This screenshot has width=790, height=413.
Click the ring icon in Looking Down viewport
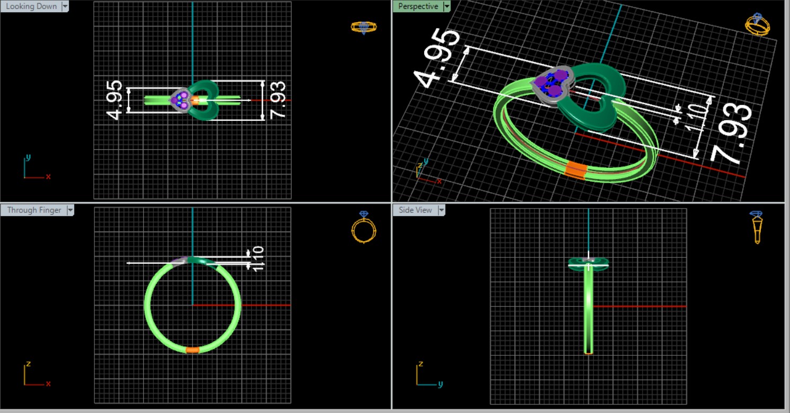364,27
